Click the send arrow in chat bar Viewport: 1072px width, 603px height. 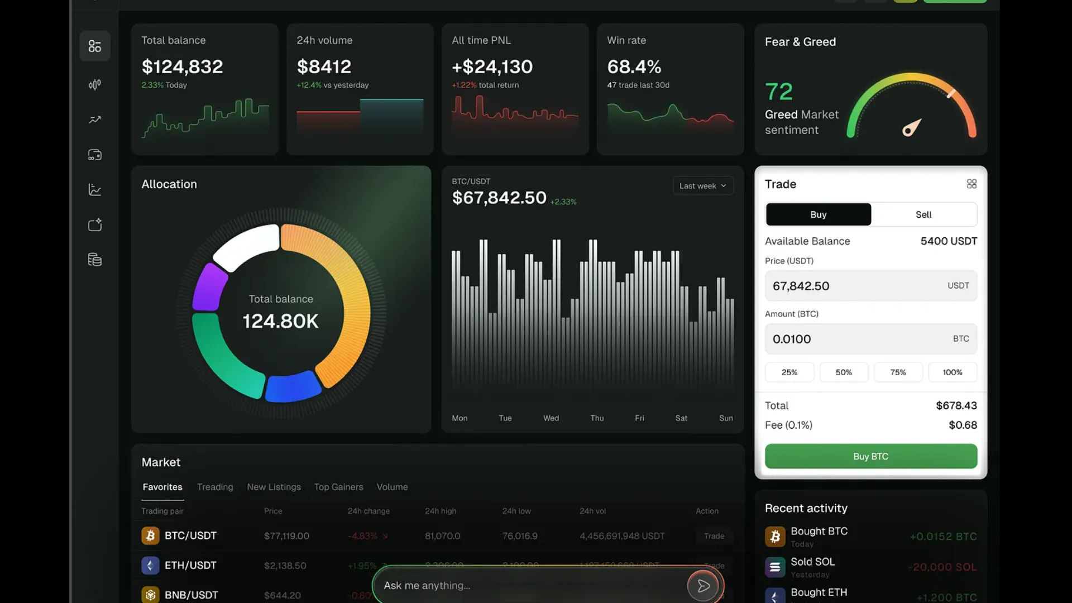pos(703,586)
